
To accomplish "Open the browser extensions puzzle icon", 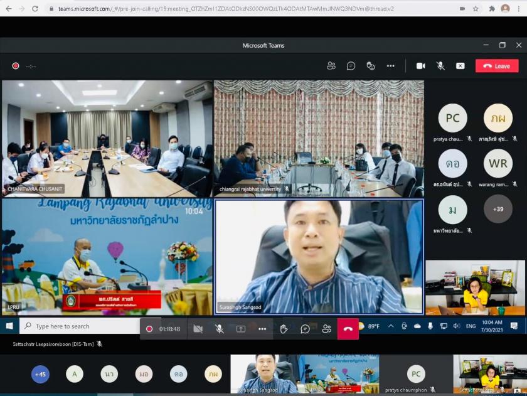I will coord(492,9).
